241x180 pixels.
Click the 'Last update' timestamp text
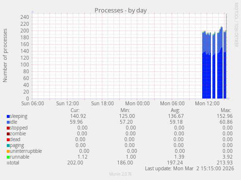(190, 168)
